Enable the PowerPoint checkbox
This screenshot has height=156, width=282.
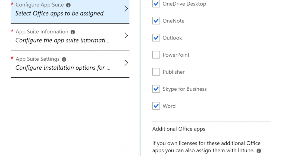(156, 55)
